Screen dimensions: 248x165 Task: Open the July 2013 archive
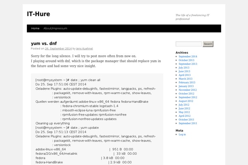click(184, 68)
